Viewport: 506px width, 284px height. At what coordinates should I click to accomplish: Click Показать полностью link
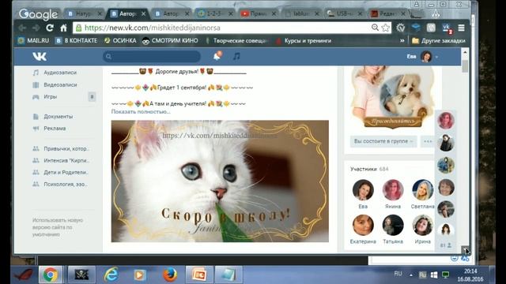tap(141, 111)
